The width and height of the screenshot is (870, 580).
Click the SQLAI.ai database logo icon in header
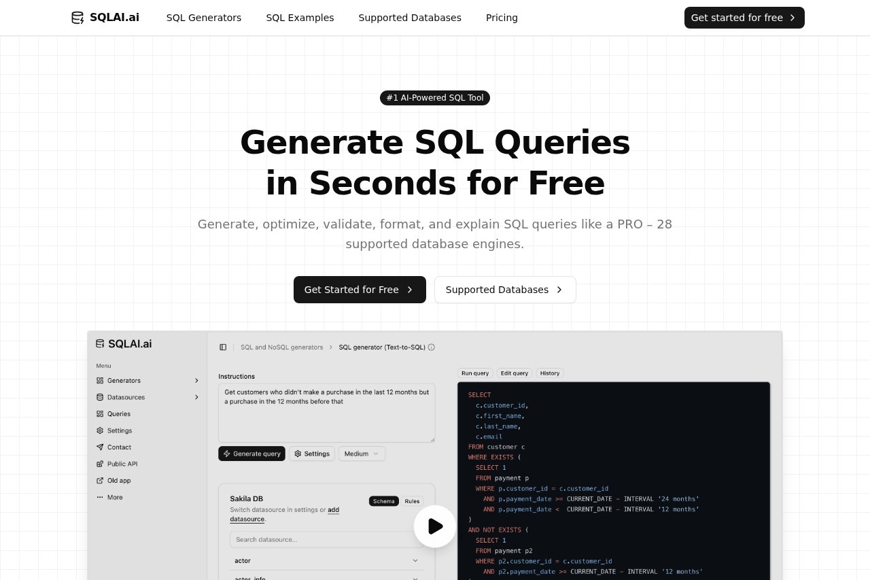[x=77, y=18]
